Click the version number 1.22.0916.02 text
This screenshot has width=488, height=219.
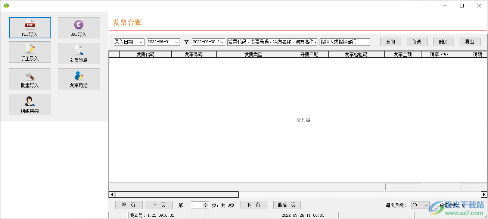point(161,215)
